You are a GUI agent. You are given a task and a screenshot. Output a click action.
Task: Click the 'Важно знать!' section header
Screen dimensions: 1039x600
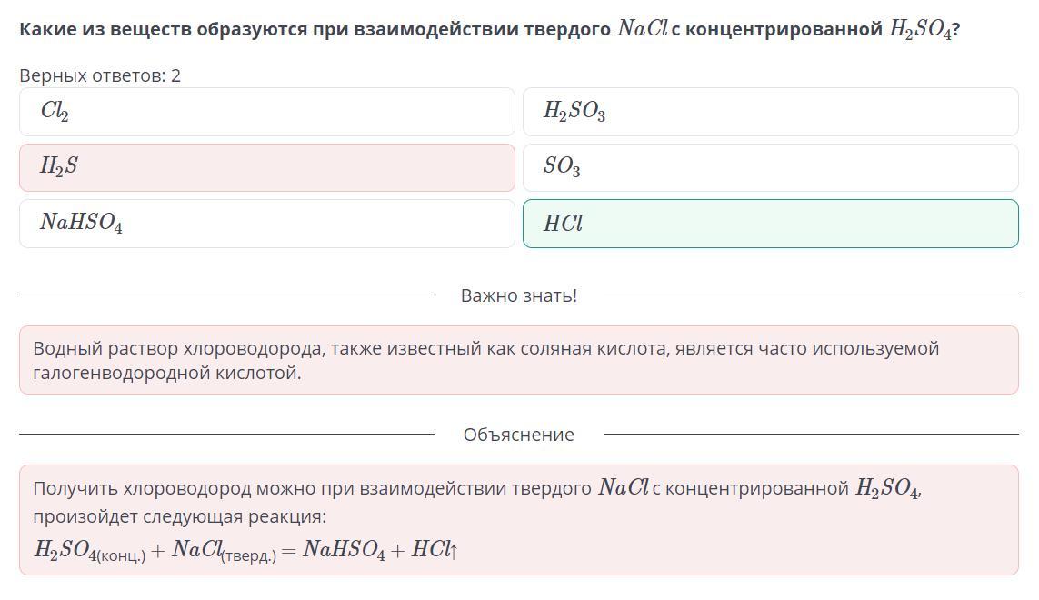pos(519,295)
